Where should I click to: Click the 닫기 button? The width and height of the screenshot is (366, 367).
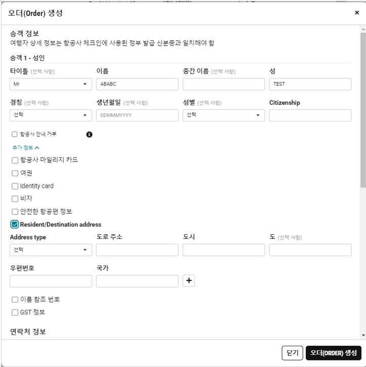pyautogui.click(x=292, y=353)
